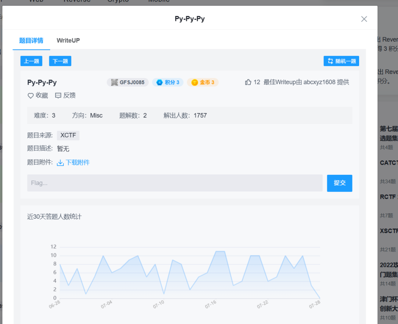Screen dimensions: 398x324
Task: Click the 07-16 peak on the chart
Action: 216,251
